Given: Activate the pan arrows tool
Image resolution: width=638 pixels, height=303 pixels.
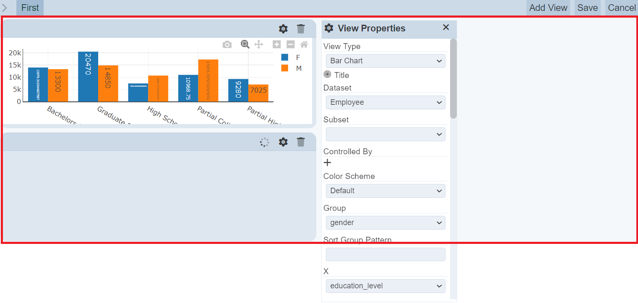Looking at the screenshot, I should pos(259,44).
